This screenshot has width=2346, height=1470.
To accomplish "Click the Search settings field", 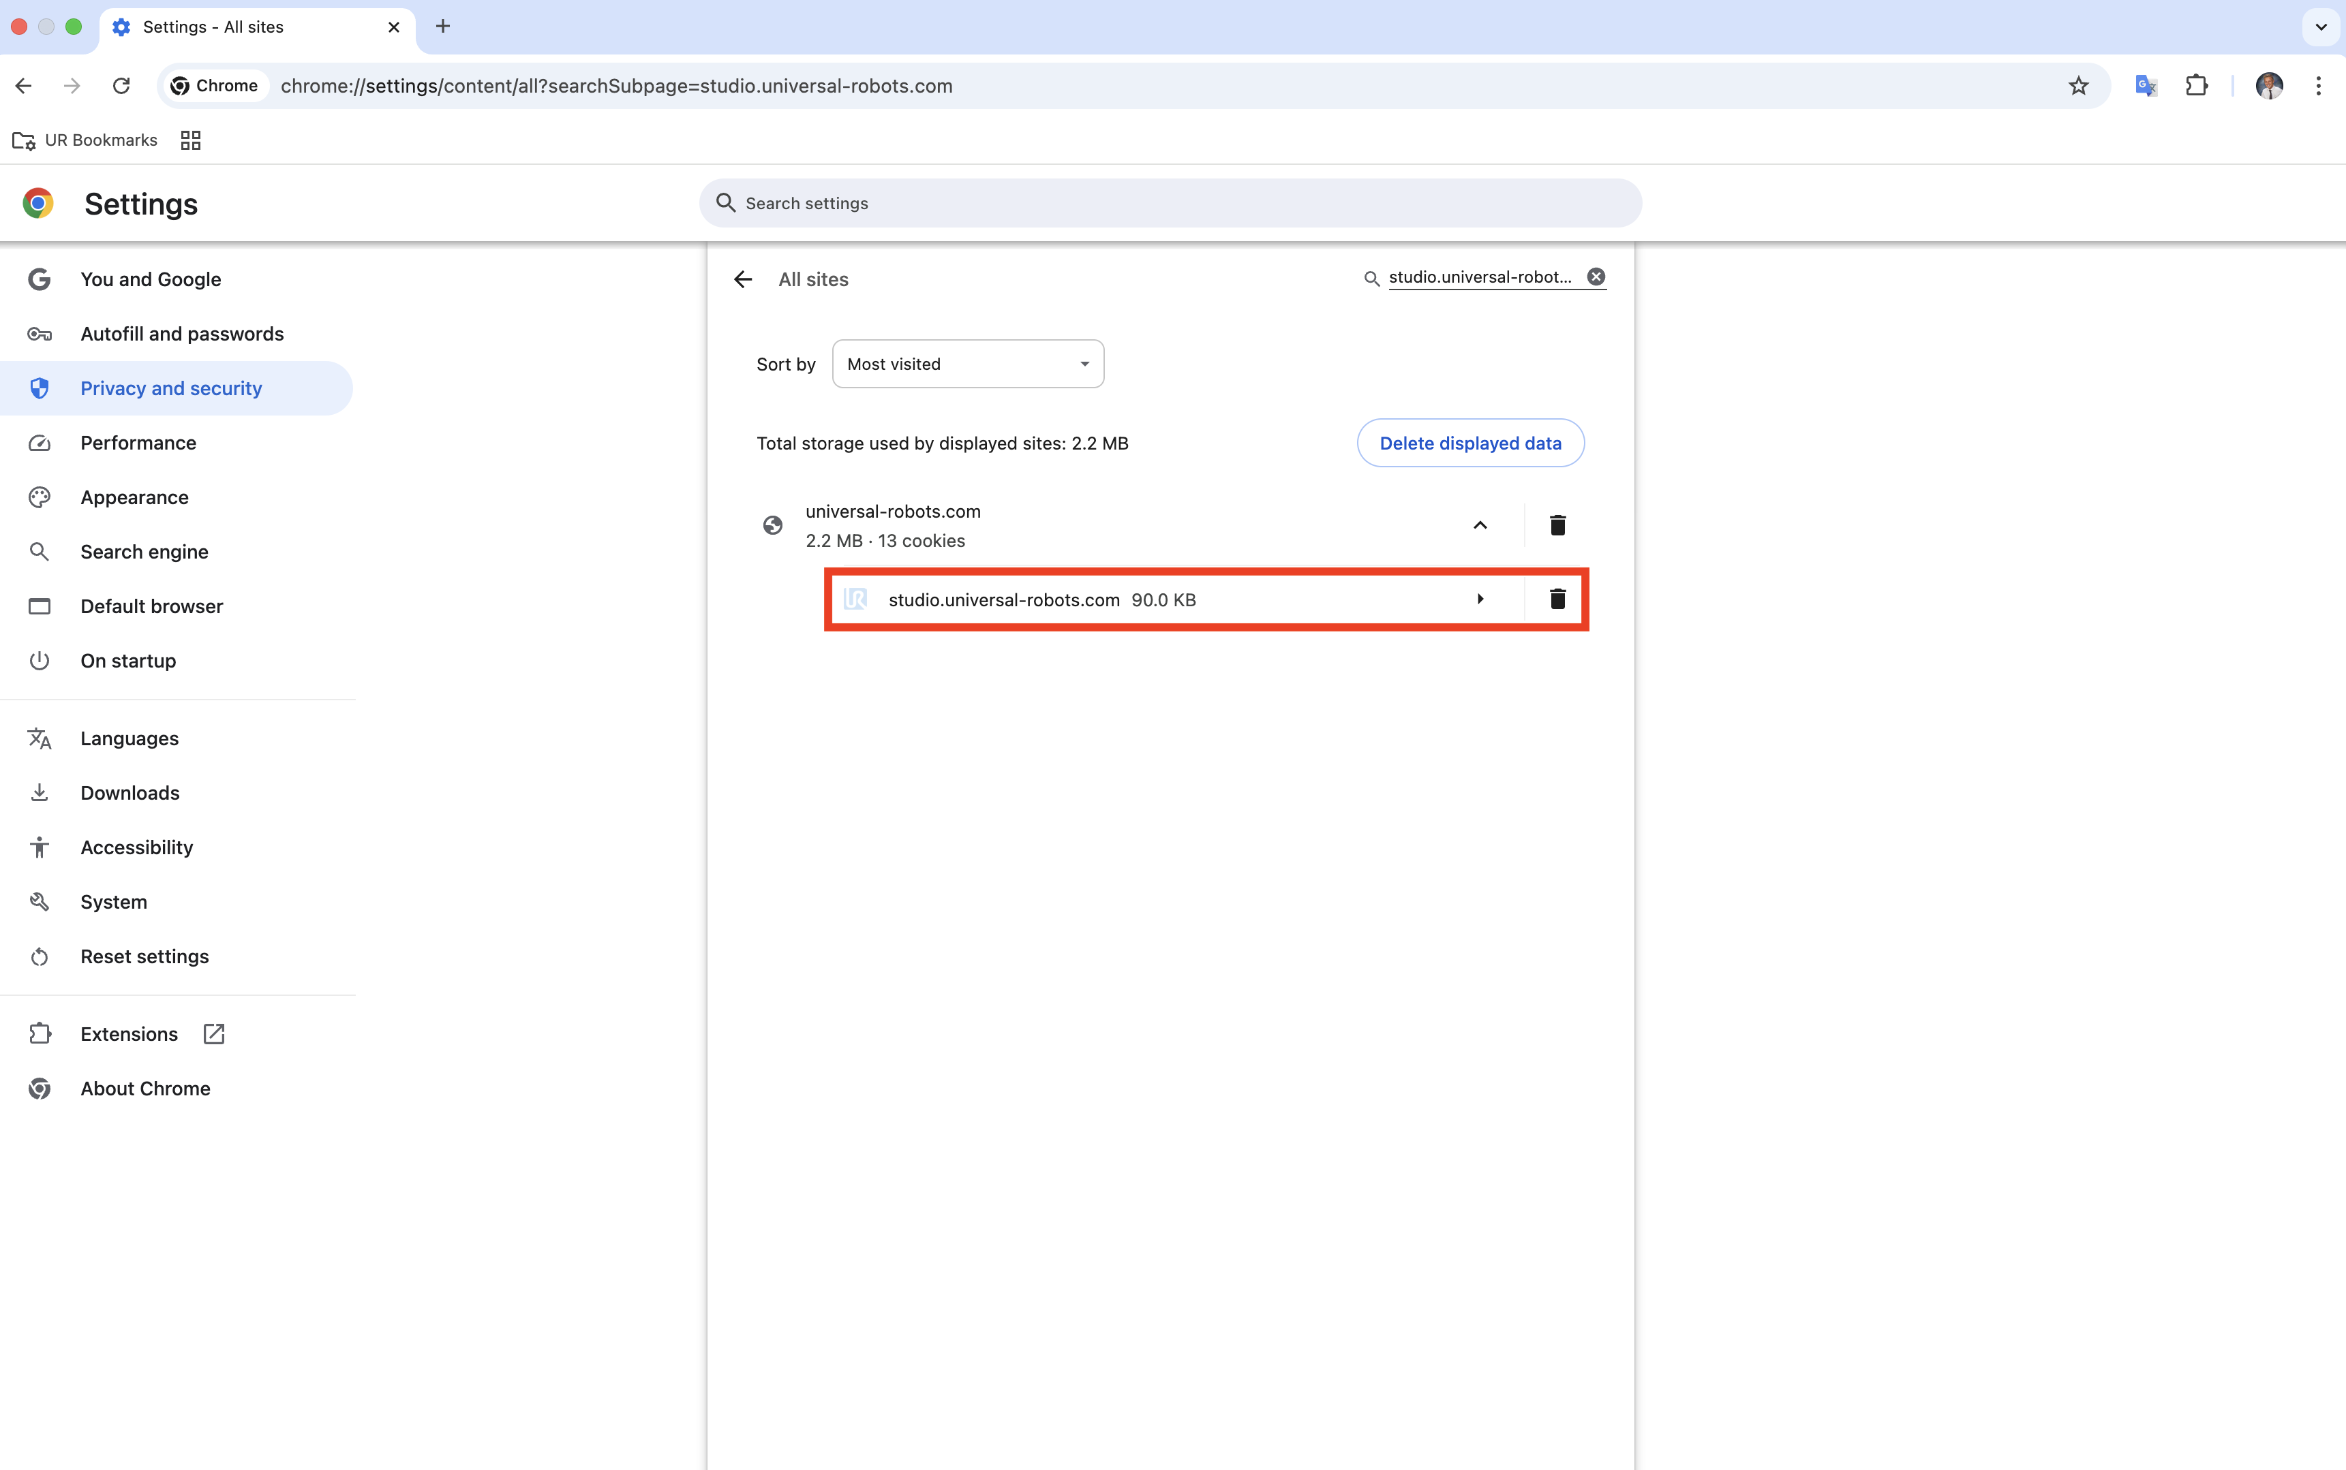I will point(1170,203).
